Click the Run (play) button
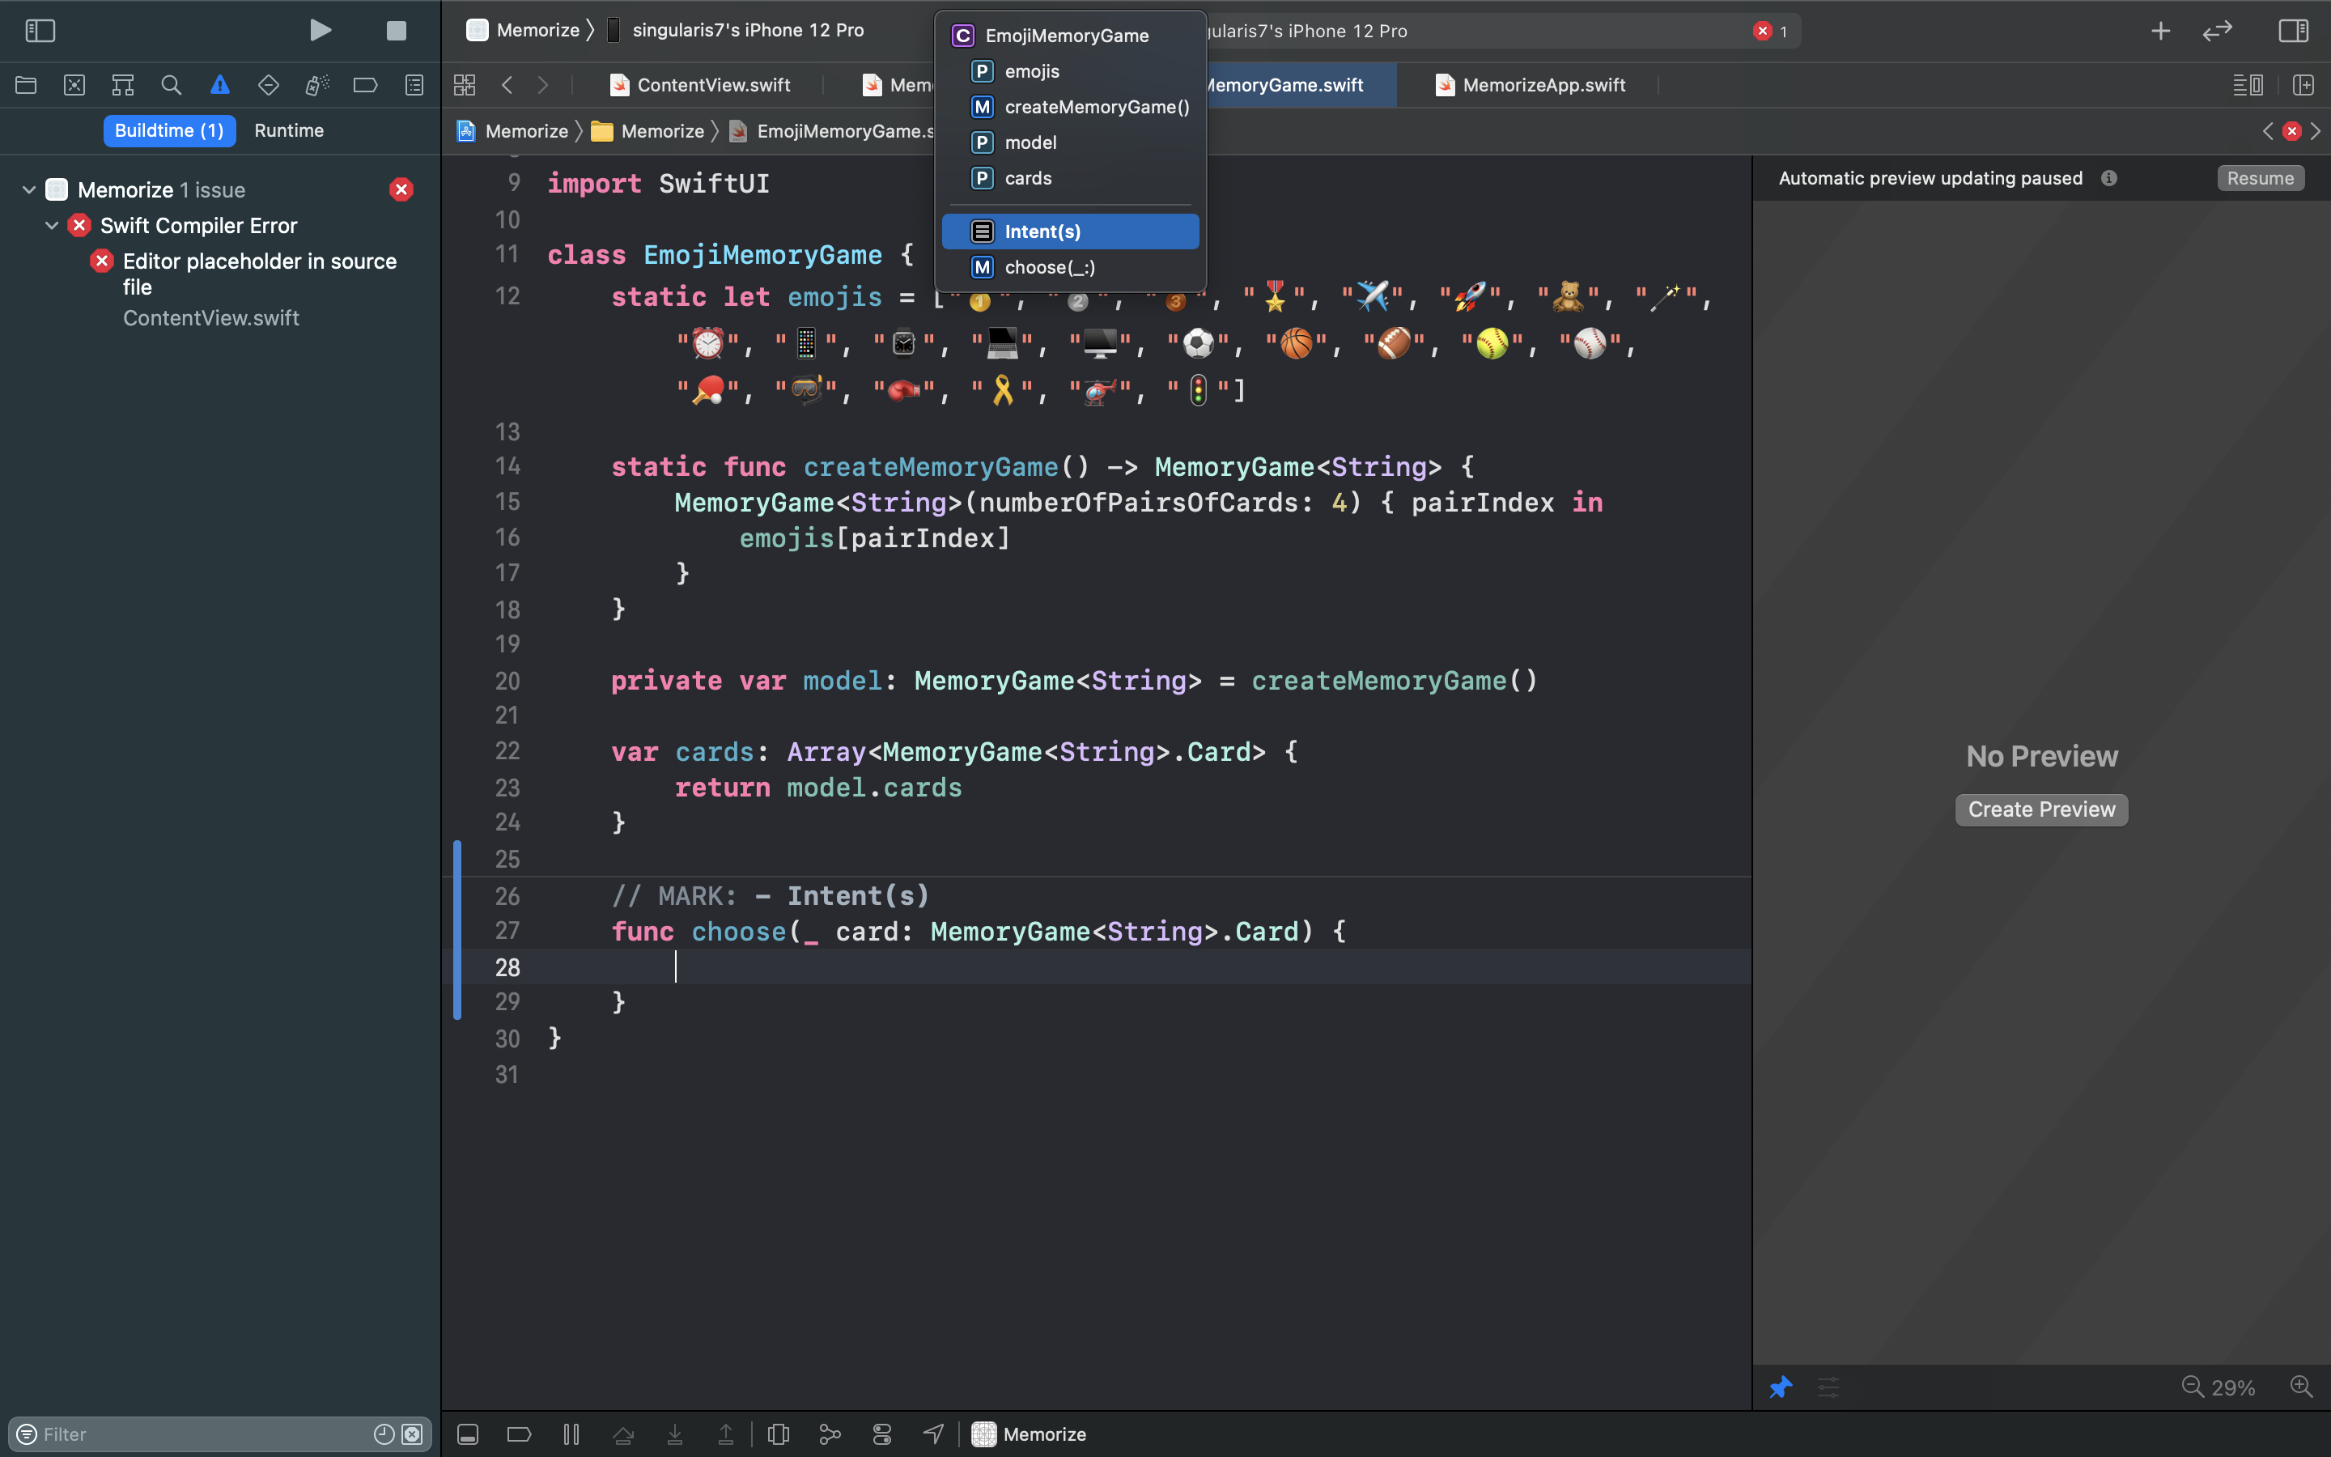Viewport: 2331px width, 1457px height. click(321, 31)
